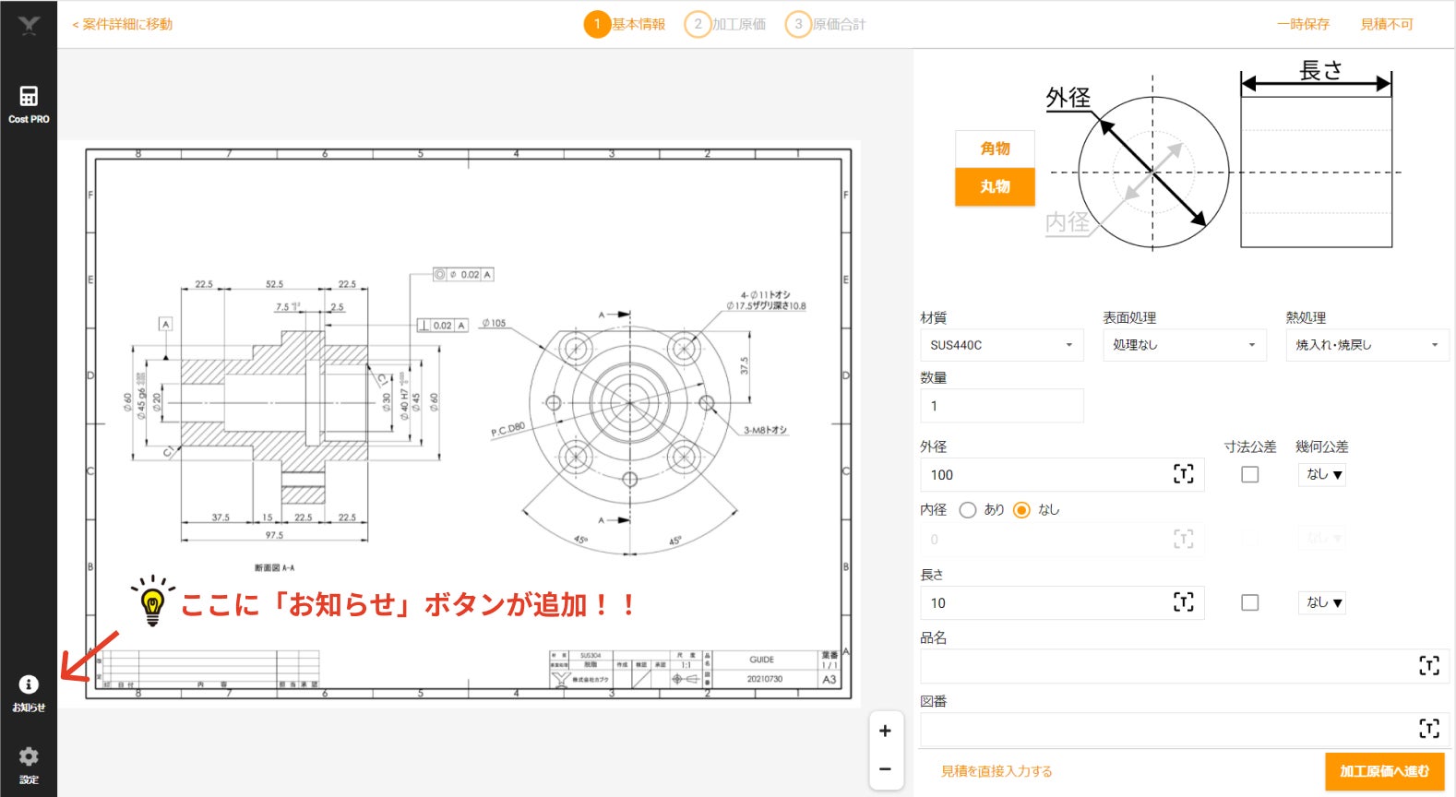The height and width of the screenshot is (797, 1456).
Task: Go to step 2 加工原価 tab
Action: [725, 24]
